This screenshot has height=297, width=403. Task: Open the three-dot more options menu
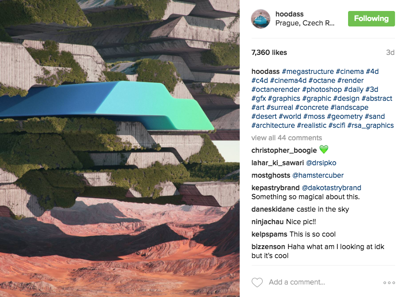[389, 283]
